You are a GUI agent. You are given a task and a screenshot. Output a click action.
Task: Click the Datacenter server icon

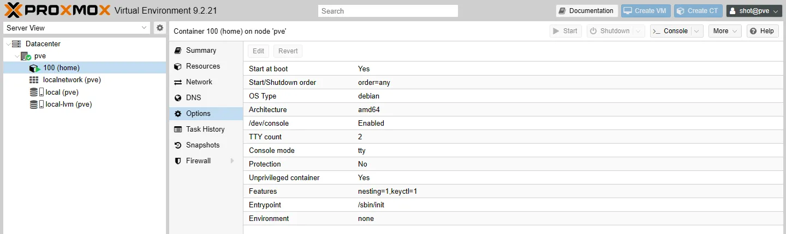coord(16,44)
